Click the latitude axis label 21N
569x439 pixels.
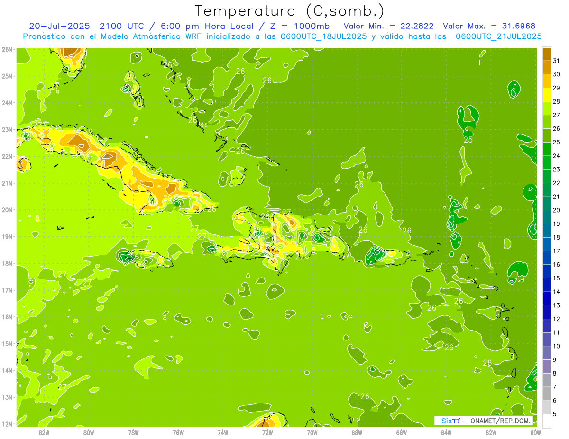[7, 183]
